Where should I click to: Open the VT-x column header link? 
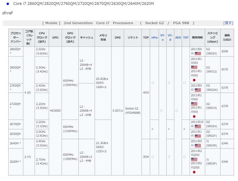[x=163, y=37]
